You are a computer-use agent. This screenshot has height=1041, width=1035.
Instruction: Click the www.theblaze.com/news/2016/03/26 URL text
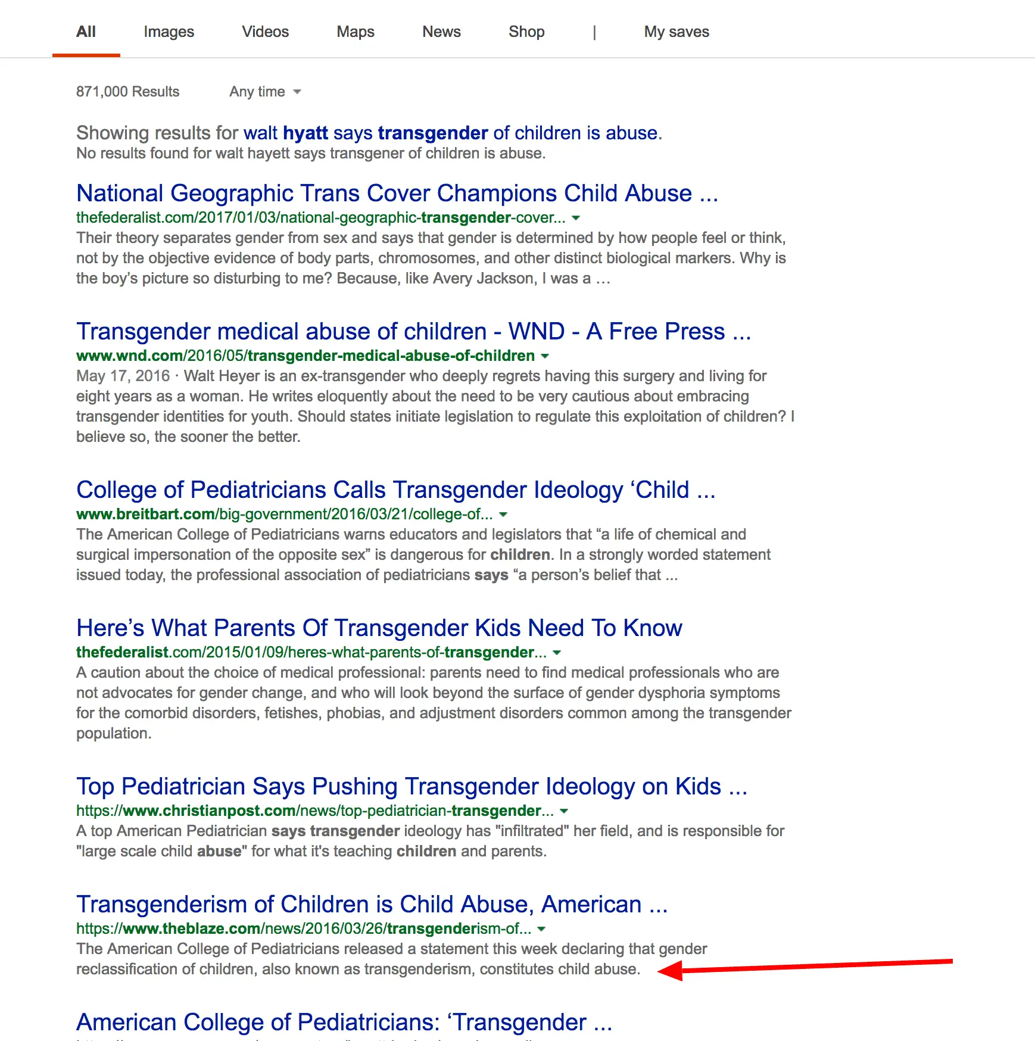pos(303,929)
